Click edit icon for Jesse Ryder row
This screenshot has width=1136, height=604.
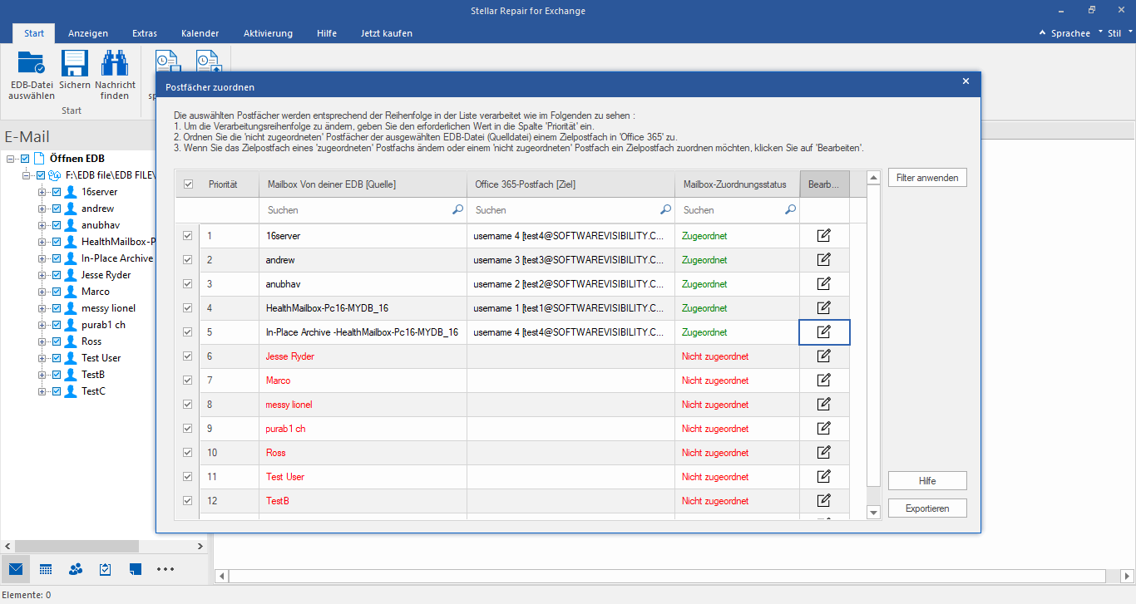824,356
